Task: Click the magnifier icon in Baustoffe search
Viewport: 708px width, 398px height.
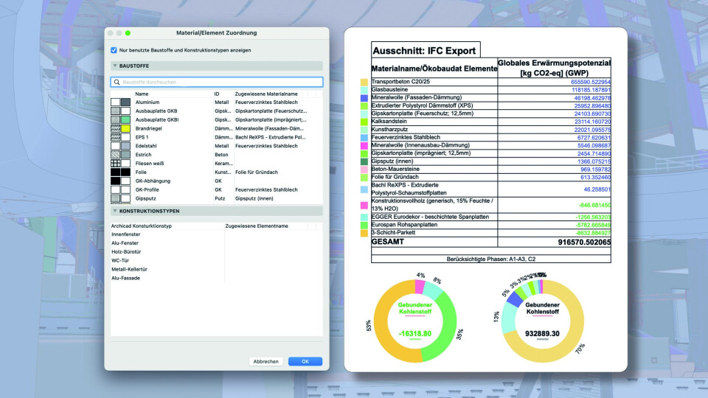Action: point(117,83)
